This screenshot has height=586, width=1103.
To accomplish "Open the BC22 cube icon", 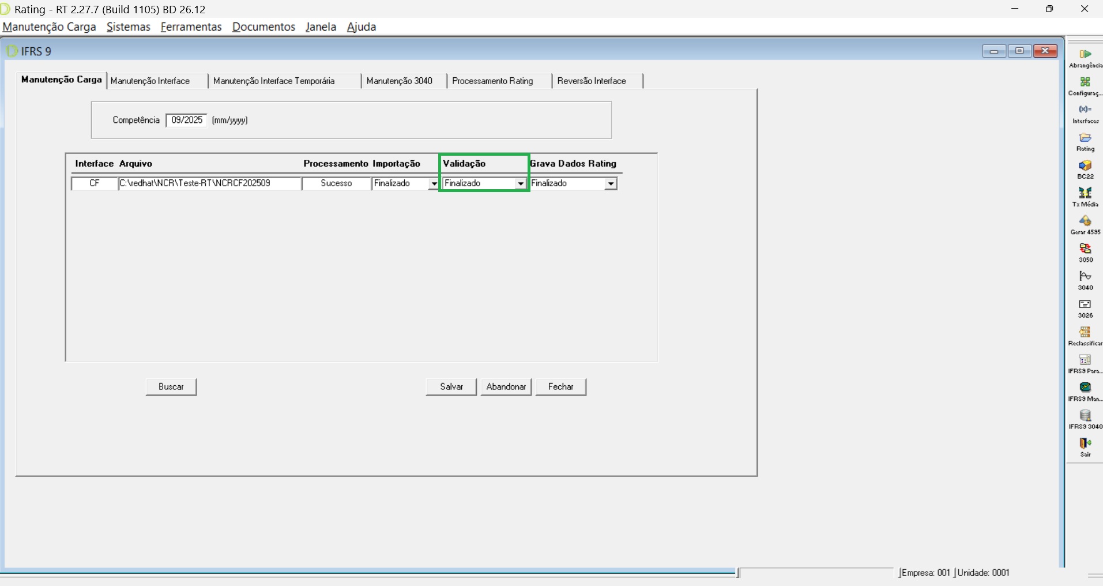I will [x=1085, y=165].
